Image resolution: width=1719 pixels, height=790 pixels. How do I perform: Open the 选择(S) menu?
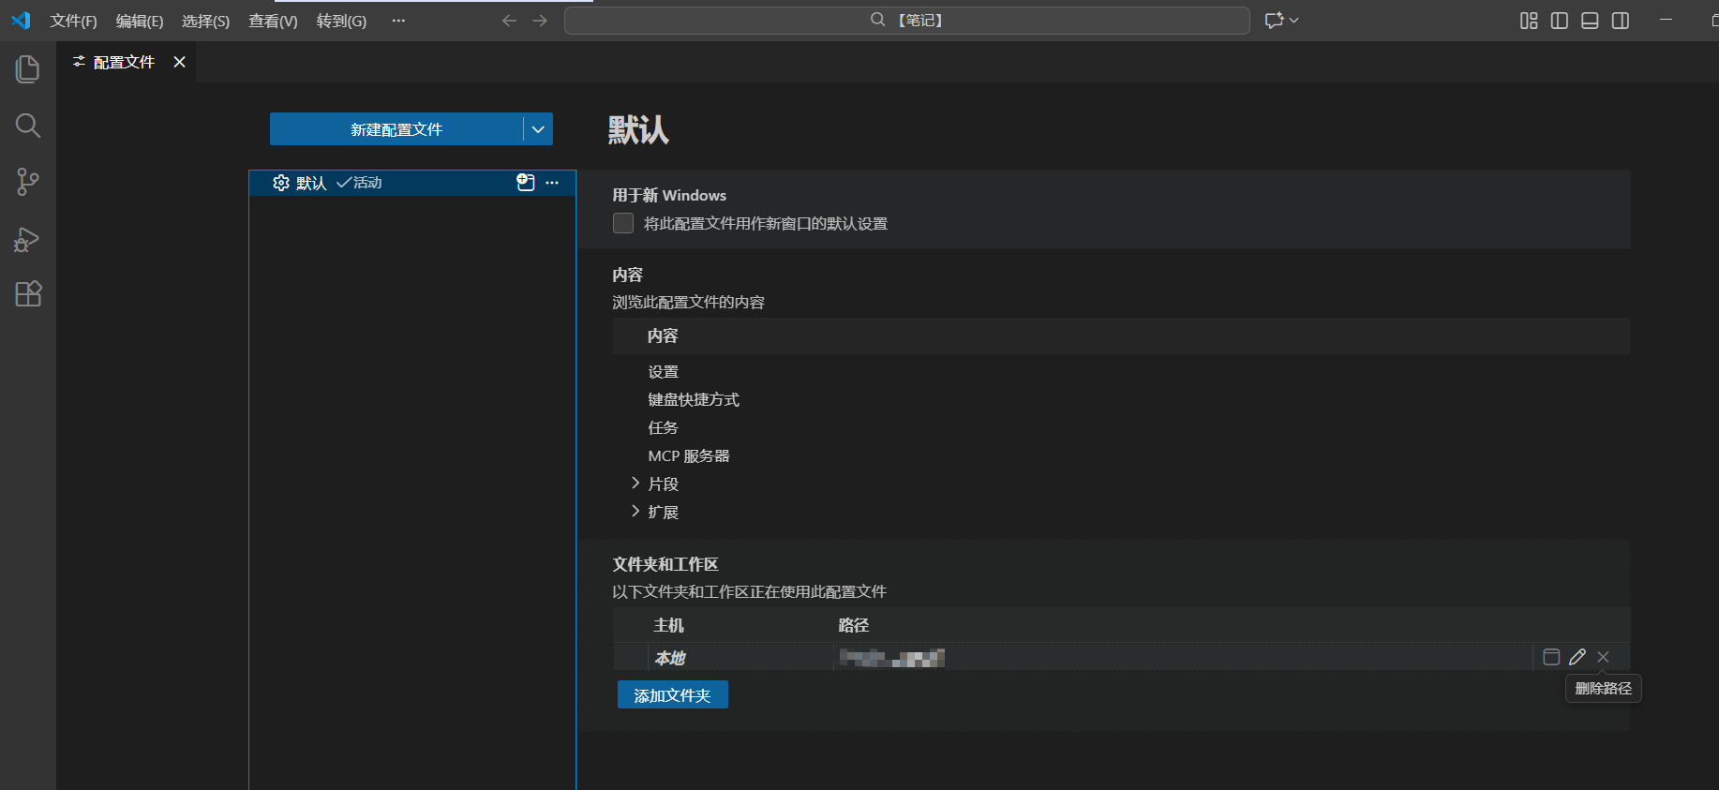point(205,21)
